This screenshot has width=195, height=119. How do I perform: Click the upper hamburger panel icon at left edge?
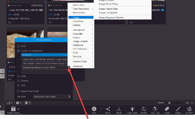pyautogui.click(x=2, y=71)
